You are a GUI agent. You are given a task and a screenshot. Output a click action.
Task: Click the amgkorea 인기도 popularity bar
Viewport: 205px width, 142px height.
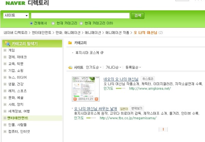[121, 89]
